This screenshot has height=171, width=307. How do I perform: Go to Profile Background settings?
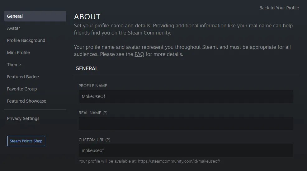tap(26, 40)
